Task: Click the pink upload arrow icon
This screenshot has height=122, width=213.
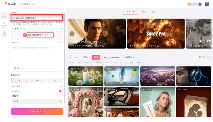Action: (25, 35)
